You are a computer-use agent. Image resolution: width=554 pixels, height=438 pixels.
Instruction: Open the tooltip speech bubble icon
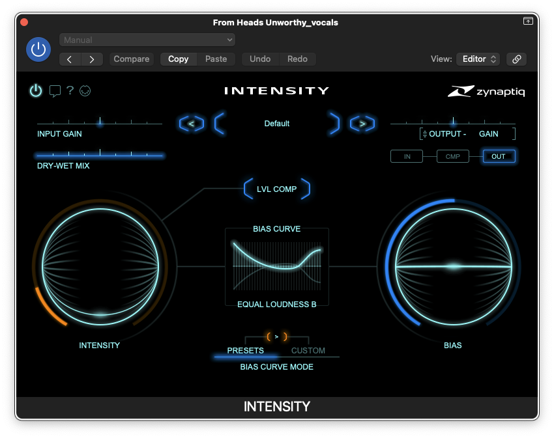pos(55,91)
